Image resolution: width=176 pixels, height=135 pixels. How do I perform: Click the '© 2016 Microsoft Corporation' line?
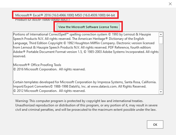(x=49, y=69)
